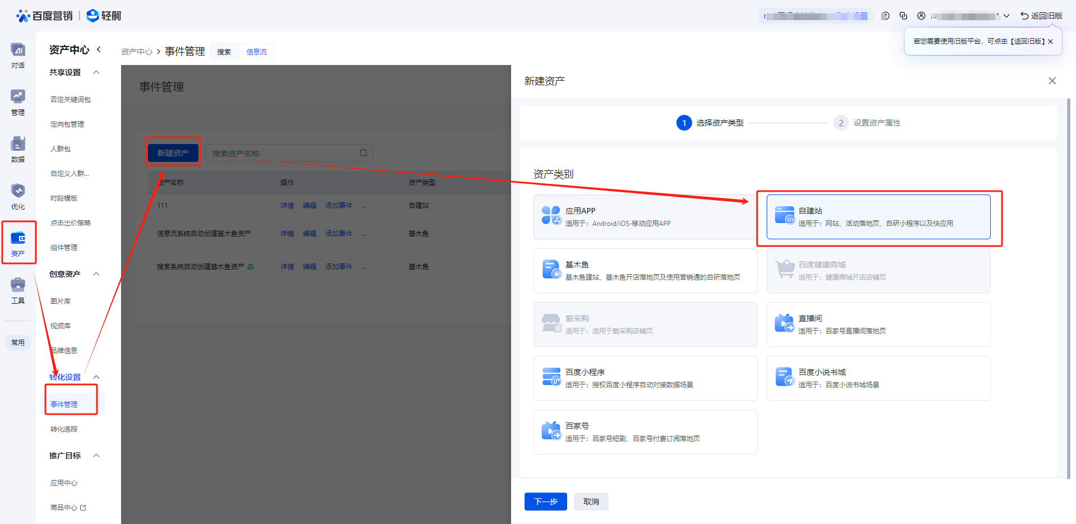Image resolution: width=1076 pixels, height=524 pixels.
Task: Click the 下一步 button
Action: 545,502
